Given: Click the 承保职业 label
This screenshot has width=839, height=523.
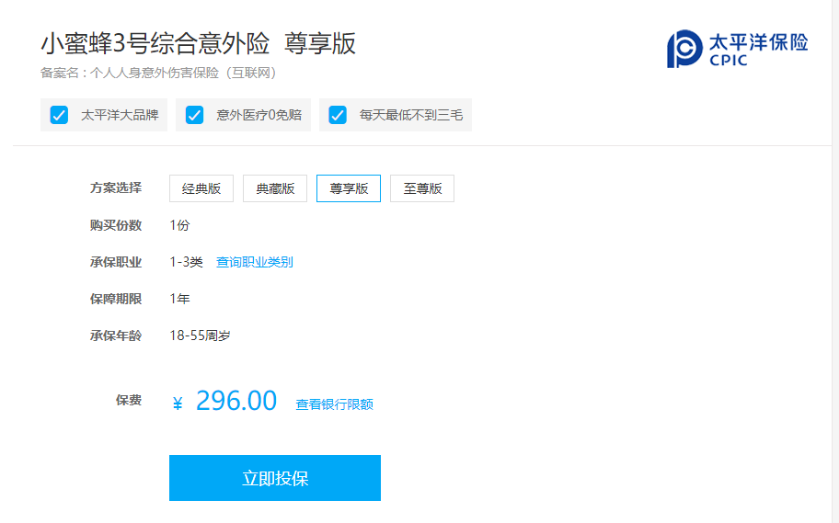Looking at the screenshot, I should 116,262.
